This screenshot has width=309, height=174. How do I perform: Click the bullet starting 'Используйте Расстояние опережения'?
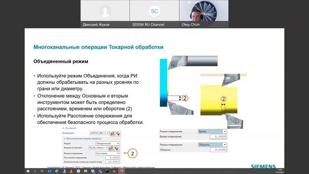[x=90, y=119]
